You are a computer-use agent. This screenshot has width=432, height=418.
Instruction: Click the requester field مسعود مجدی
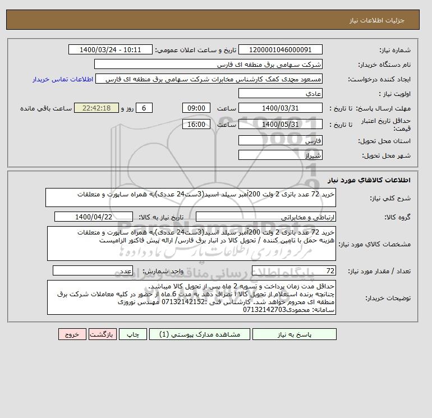point(209,79)
